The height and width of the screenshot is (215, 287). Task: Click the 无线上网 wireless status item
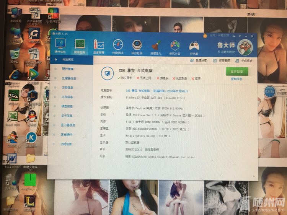144,78
